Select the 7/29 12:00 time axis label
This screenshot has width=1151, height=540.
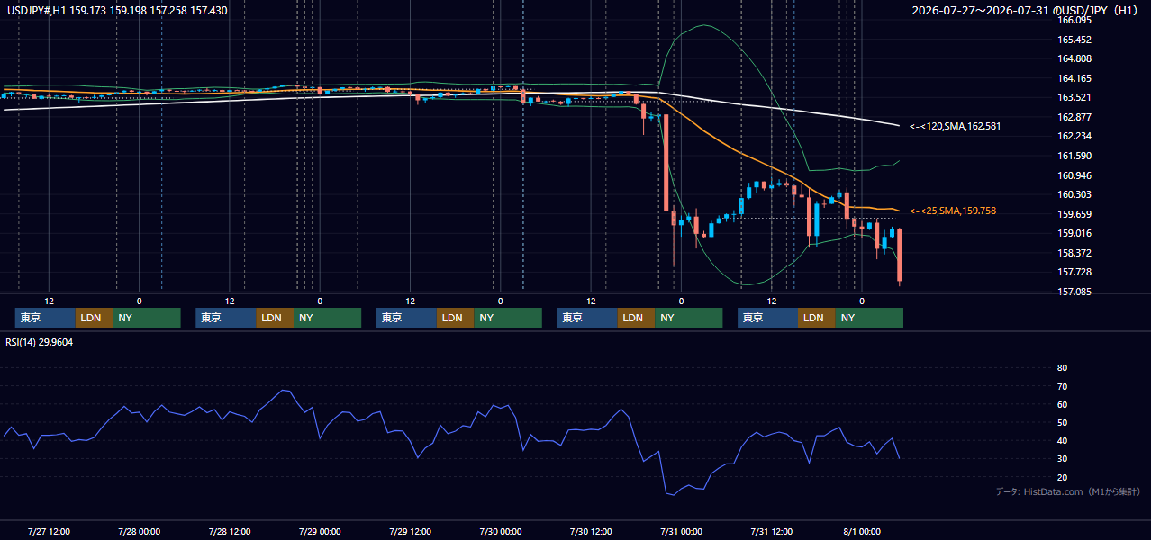412,531
